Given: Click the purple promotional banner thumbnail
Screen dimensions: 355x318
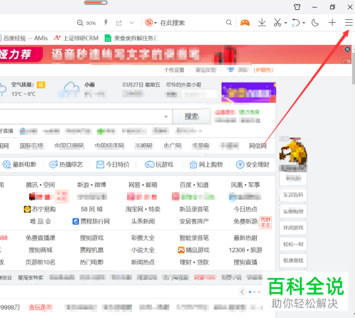Looking at the screenshot, I should click(248, 92).
